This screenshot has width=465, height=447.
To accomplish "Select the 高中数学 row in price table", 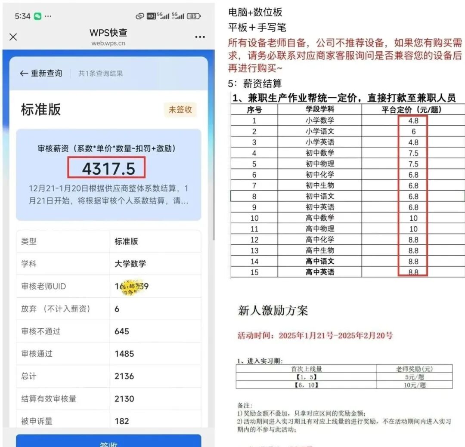I will click(x=319, y=218).
